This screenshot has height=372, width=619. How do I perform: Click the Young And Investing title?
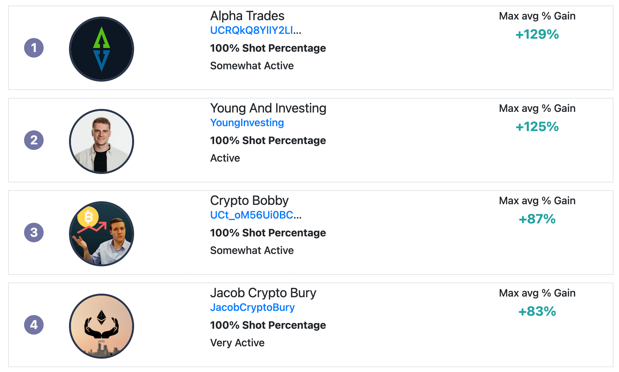(x=268, y=108)
